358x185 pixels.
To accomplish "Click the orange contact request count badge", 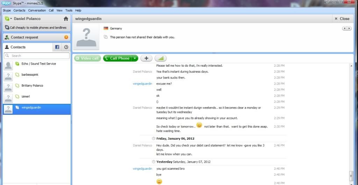I will [66, 37].
